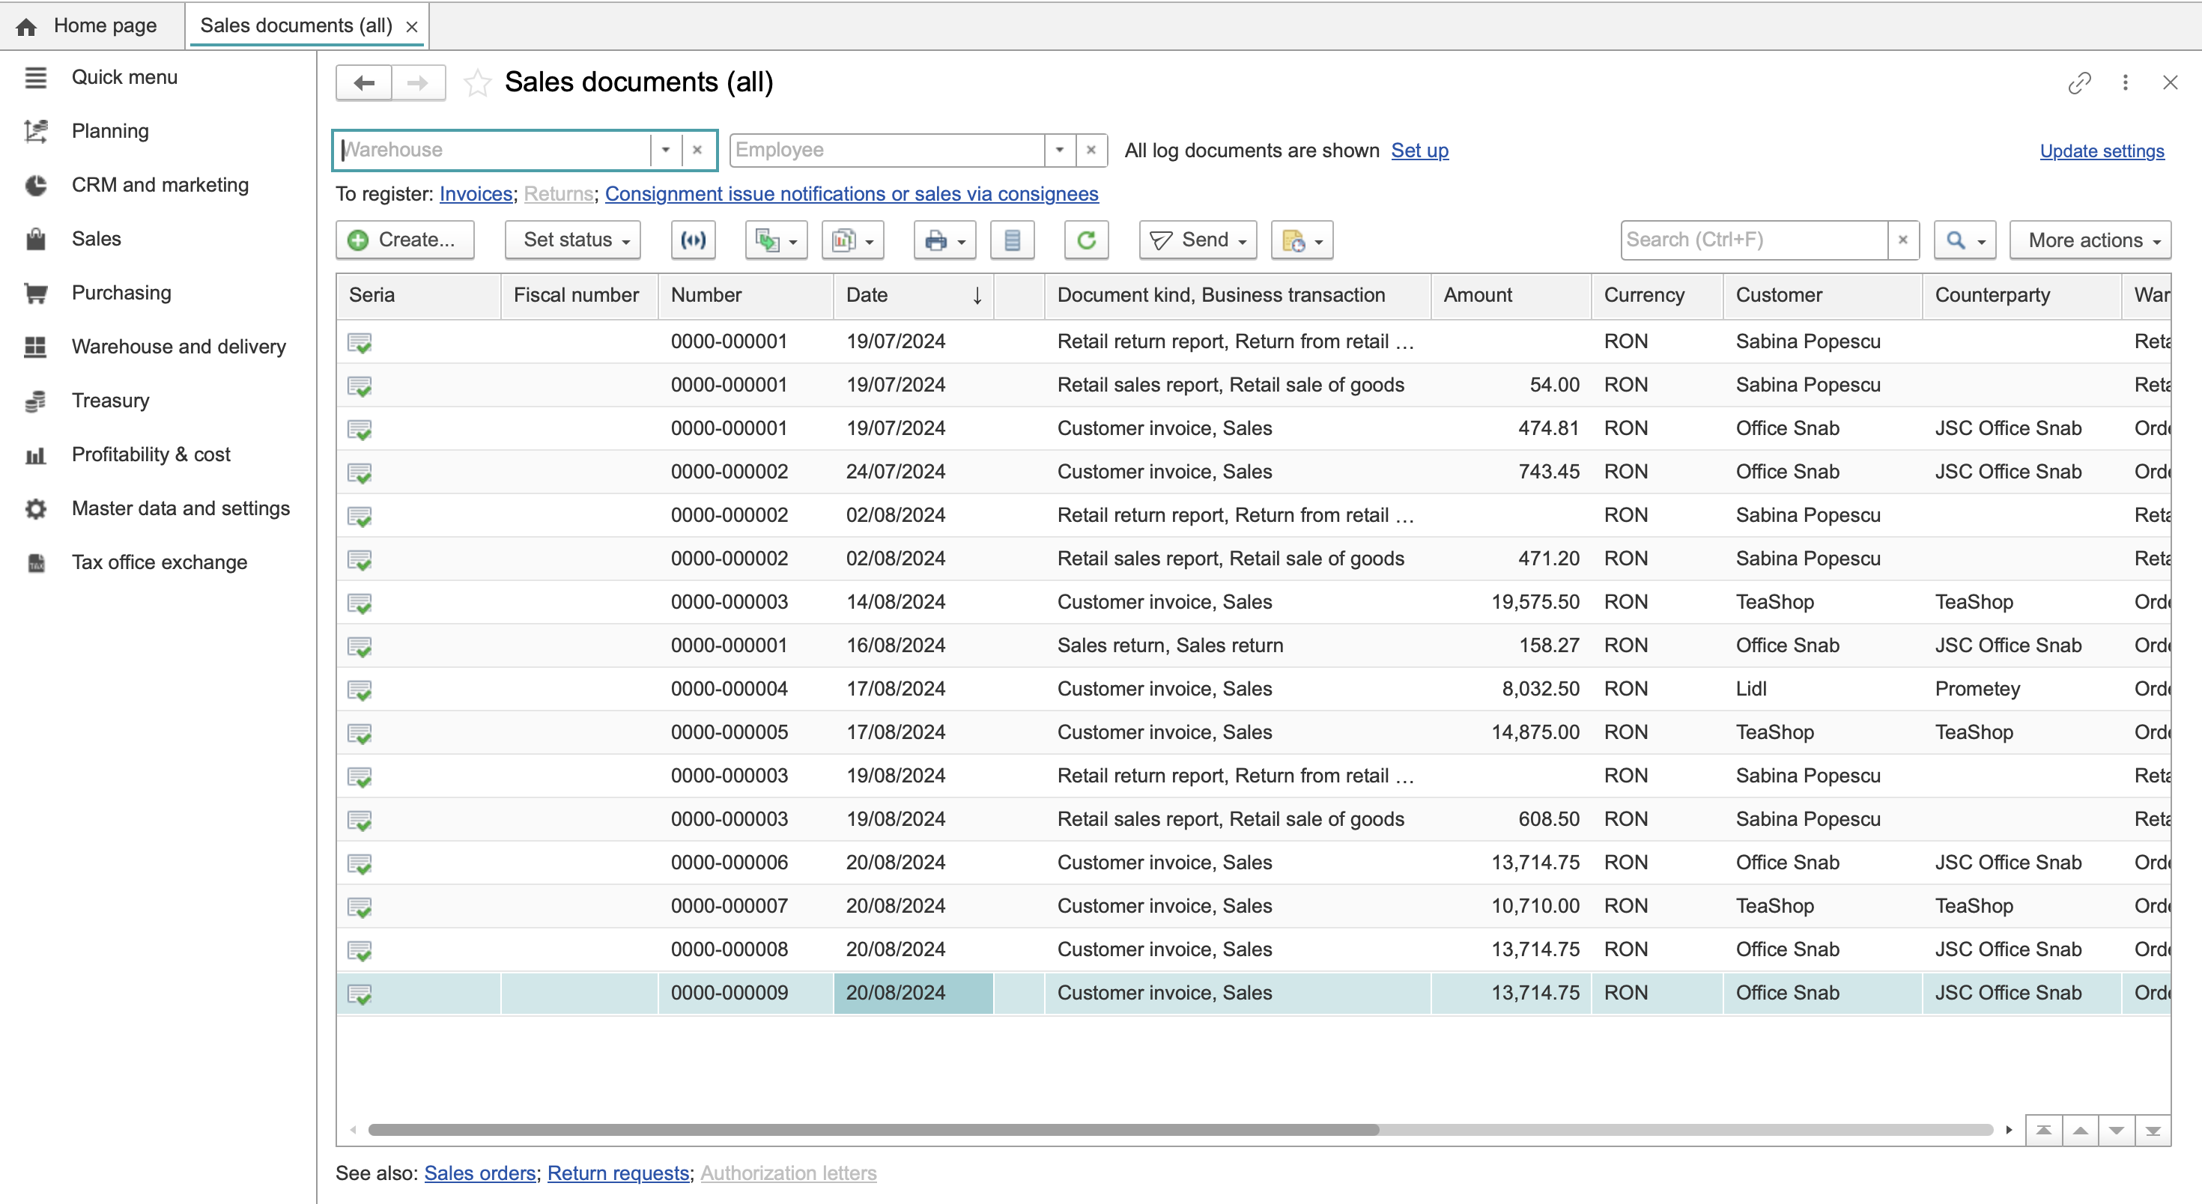Click the Tax office exchange sidebar icon
The width and height of the screenshot is (2202, 1204).
(x=35, y=562)
